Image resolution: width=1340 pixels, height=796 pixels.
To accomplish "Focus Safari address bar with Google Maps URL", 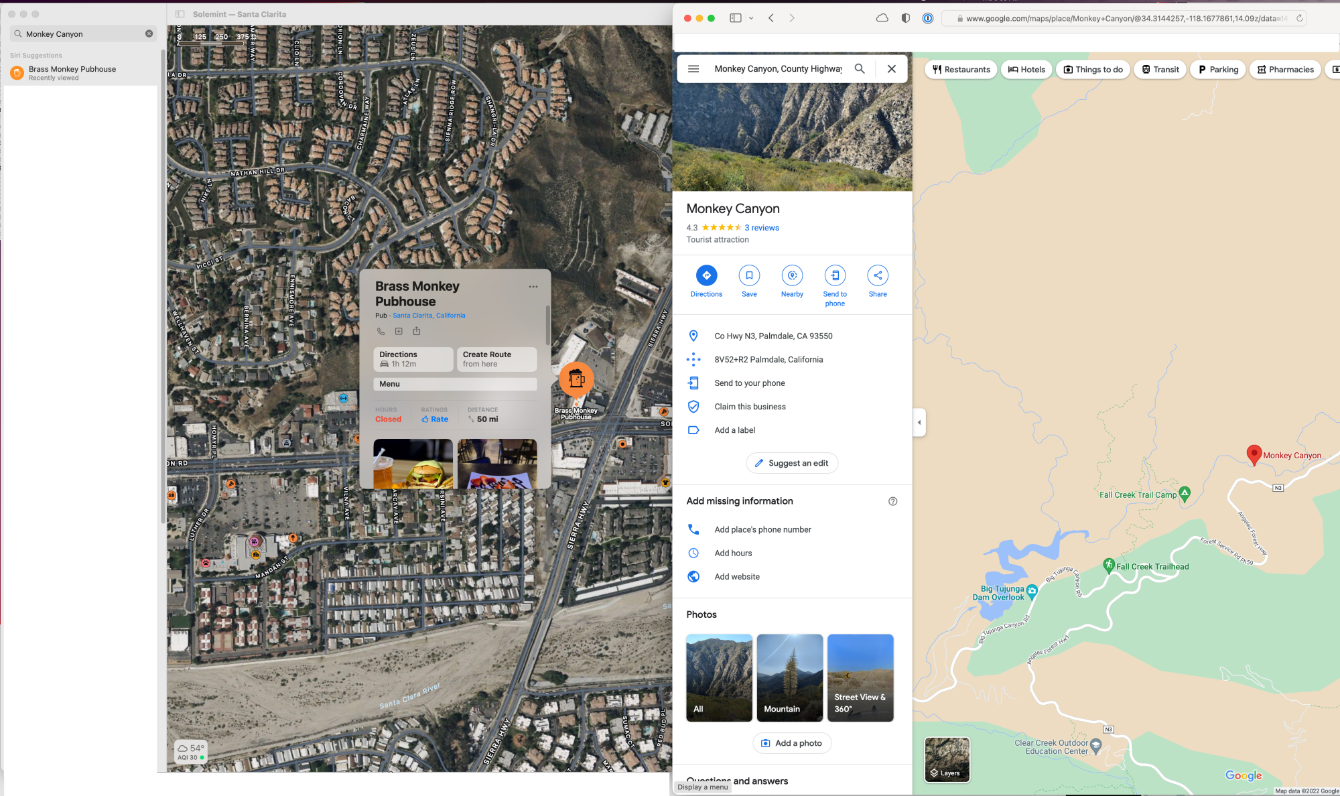I will click(1124, 18).
